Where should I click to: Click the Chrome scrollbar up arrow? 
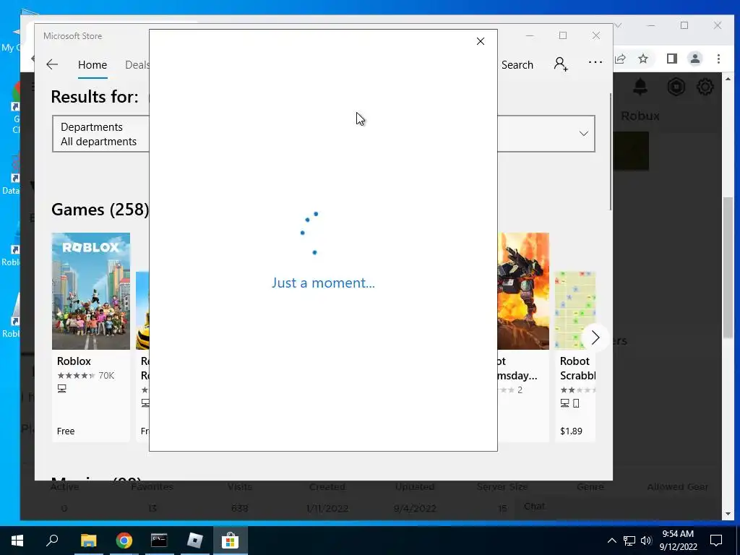click(728, 79)
